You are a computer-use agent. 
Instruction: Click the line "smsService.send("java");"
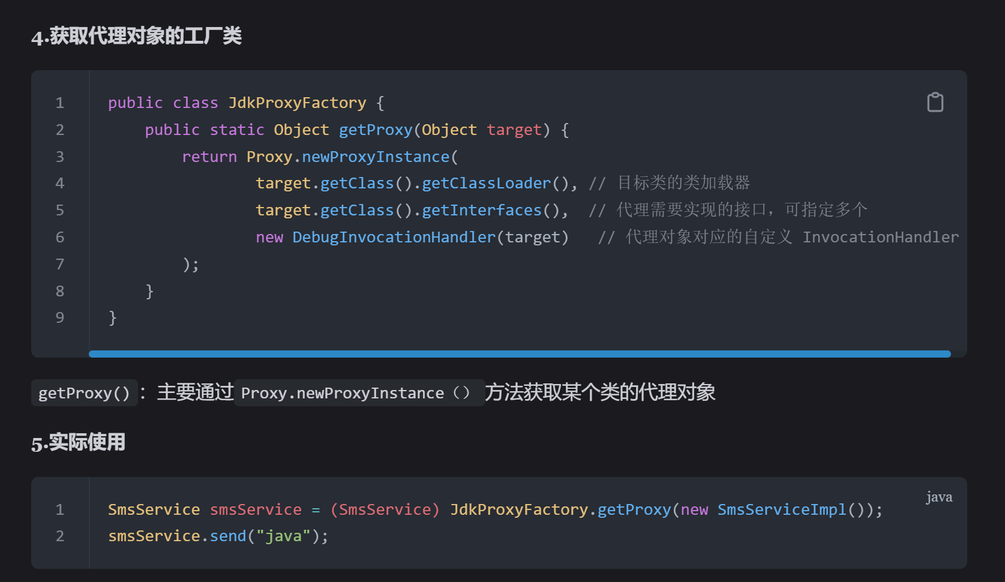pyautogui.click(x=218, y=536)
